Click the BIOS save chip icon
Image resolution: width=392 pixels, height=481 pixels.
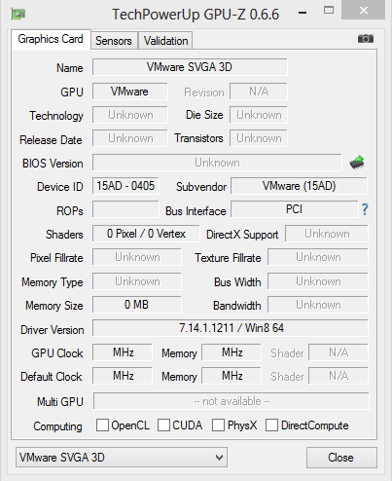[x=357, y=162]
